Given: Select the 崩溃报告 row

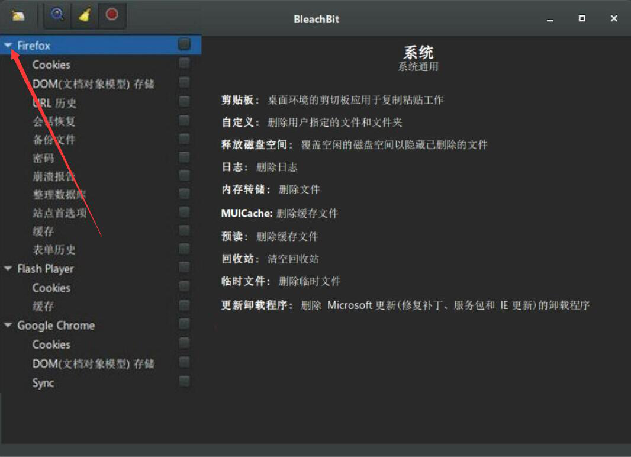Looking at the screenshot, I should [54, 176].
